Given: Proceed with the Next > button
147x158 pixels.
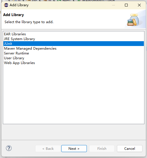Looking at the screenshot, I should [x=74, y=148].
